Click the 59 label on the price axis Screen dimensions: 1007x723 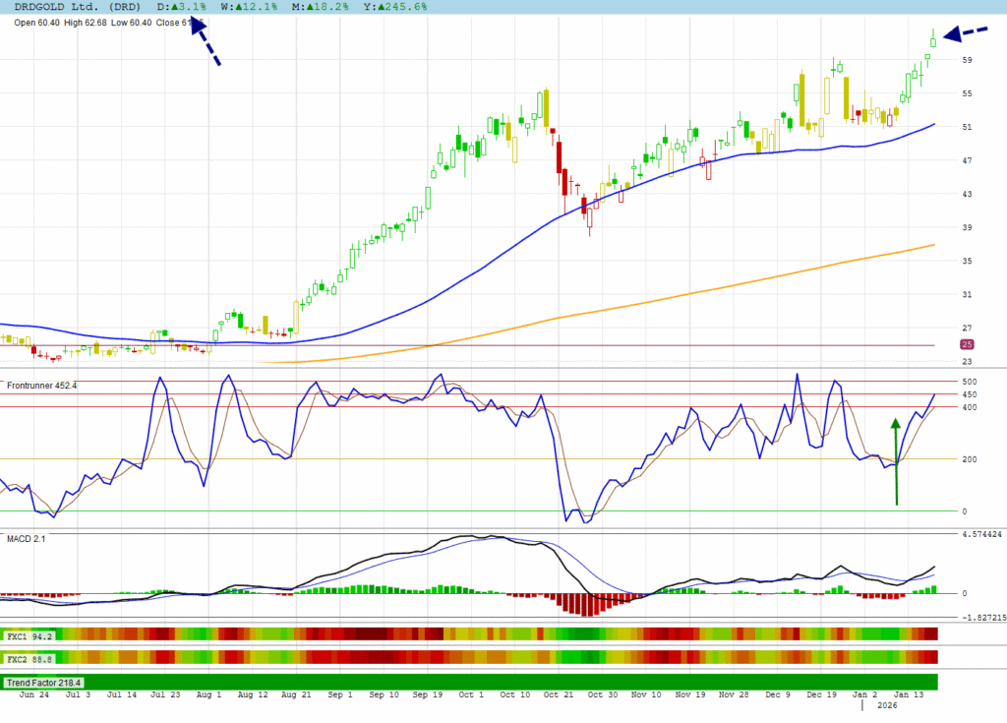tap(968, 60)
